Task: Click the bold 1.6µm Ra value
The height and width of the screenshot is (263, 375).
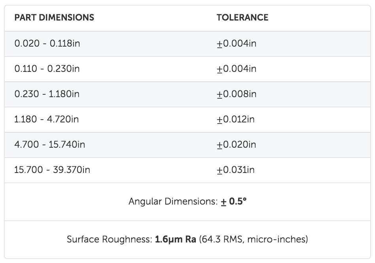Action: pyautogui.click(x=176, y=239)
